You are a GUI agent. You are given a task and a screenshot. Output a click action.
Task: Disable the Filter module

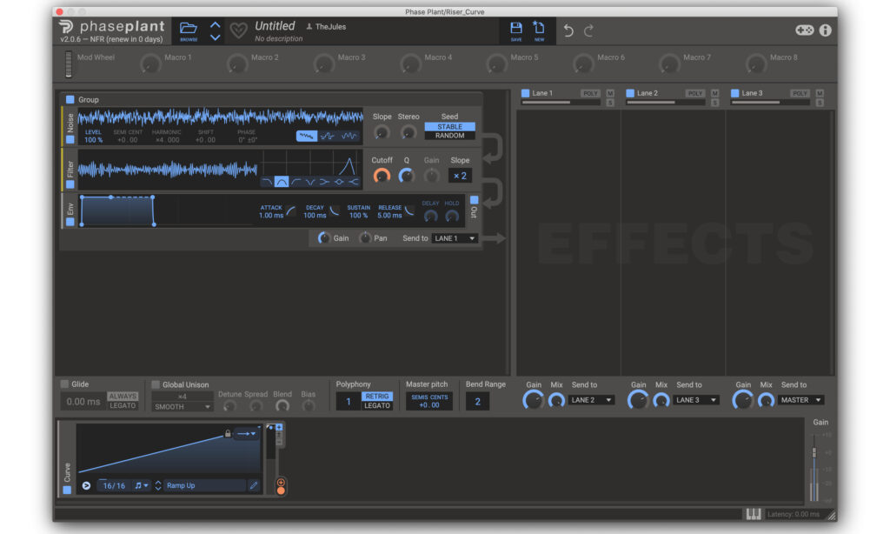(x=70, y=184)
